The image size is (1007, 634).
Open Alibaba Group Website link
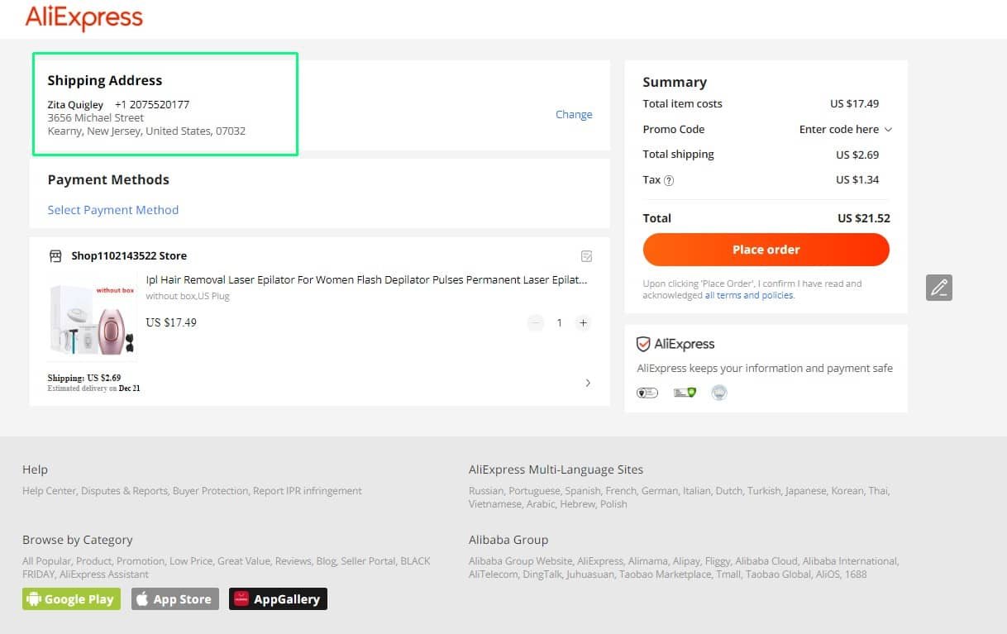point(520,561)
